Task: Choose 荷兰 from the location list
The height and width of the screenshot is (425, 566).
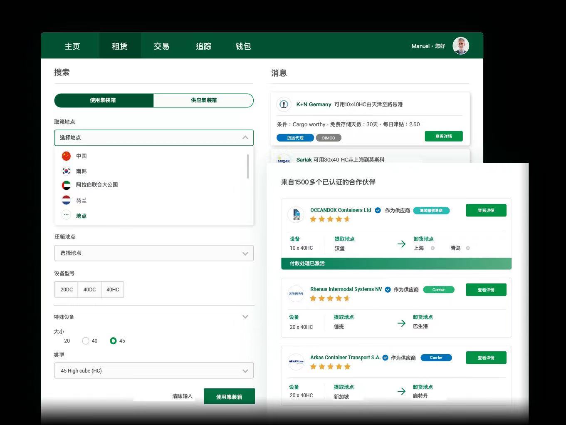Action: tap(81, 201)
